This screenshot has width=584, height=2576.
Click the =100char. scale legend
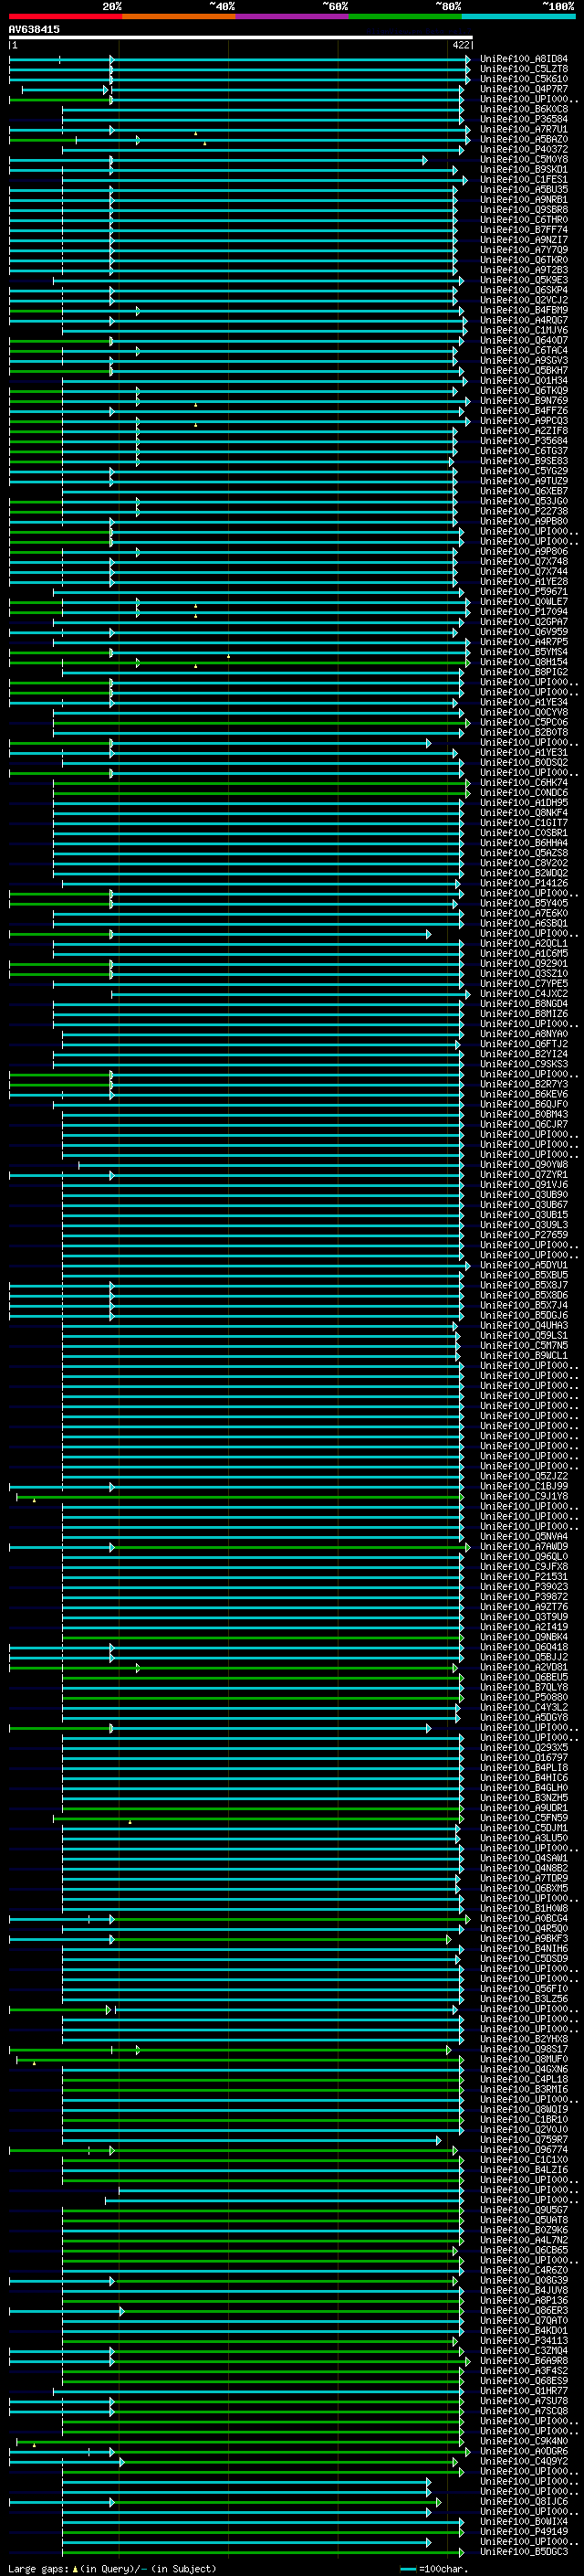click(434, 2568)
